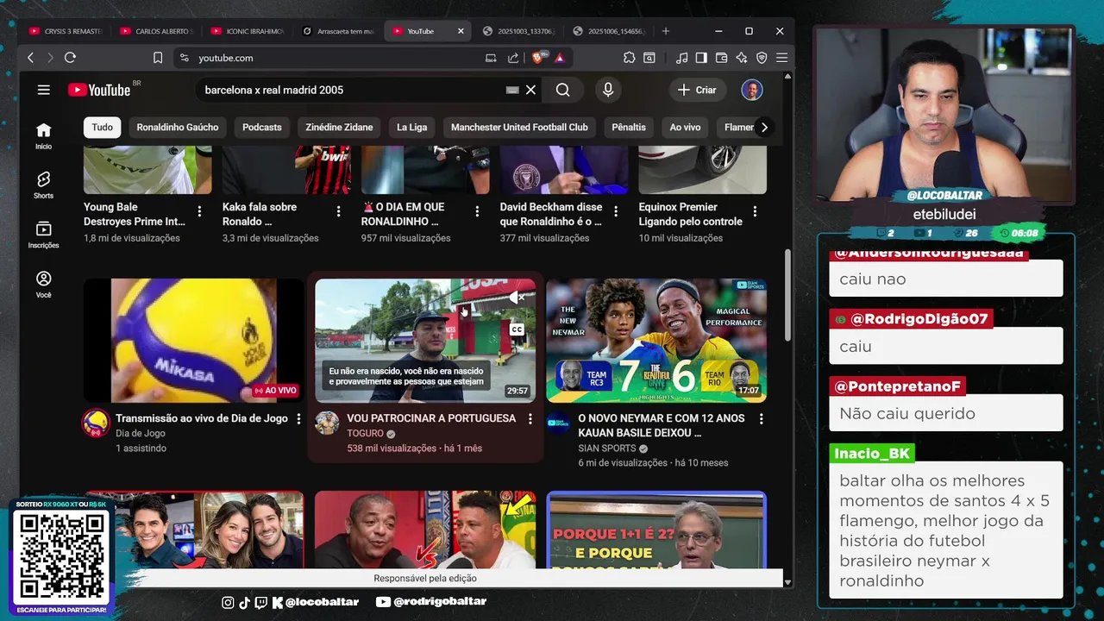1104x621 pixels.
Task: Open Shorts from the sidebar
Action: click(x=43, y=185)
